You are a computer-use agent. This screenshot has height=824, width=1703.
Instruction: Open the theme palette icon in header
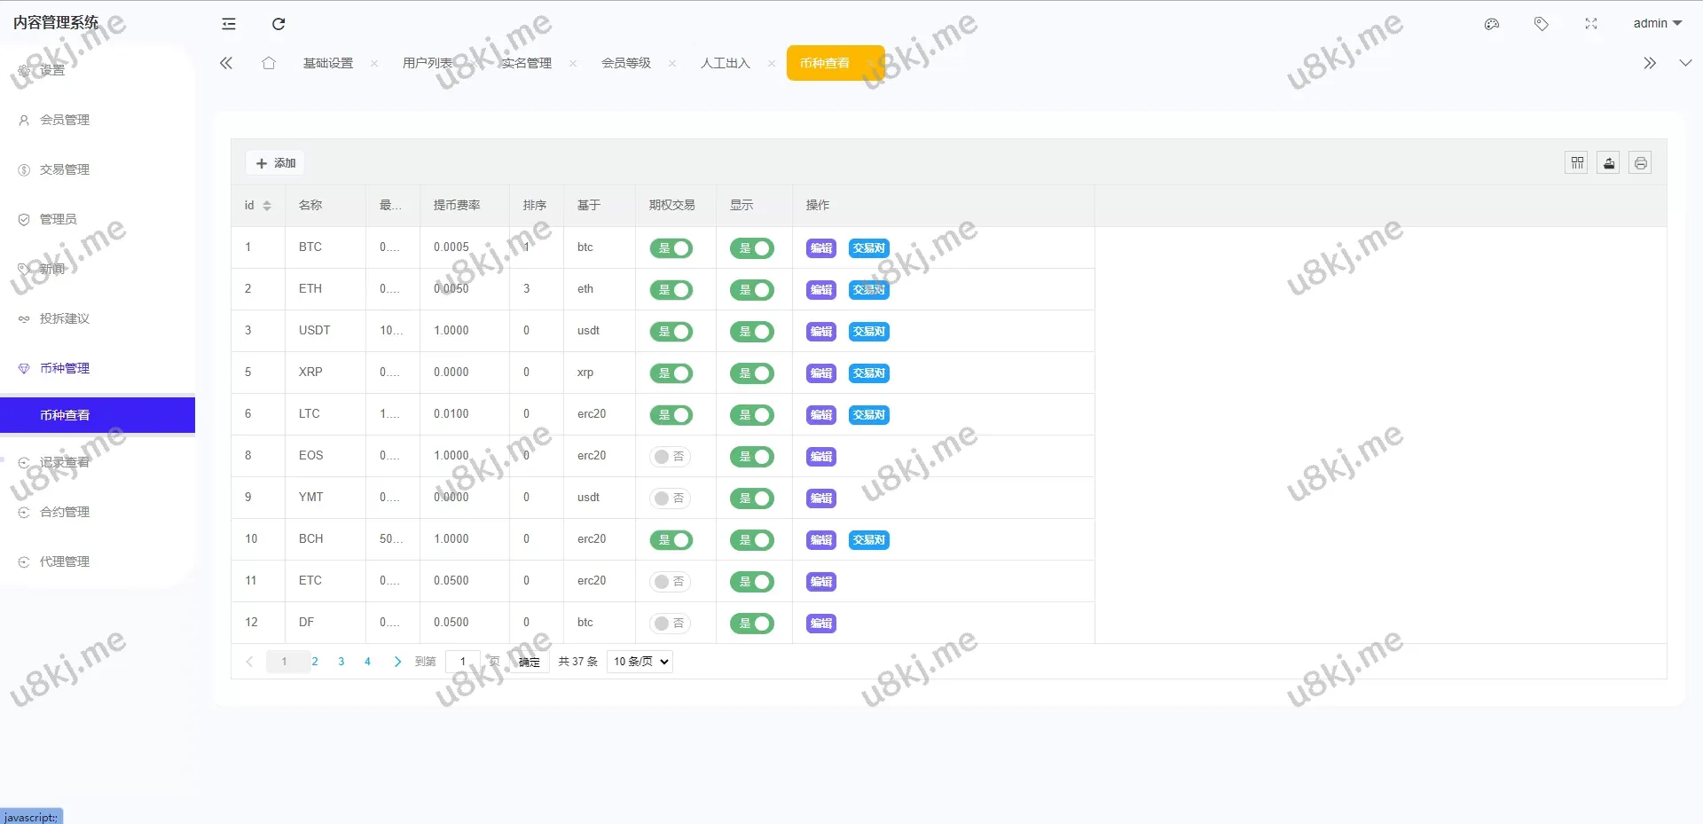click(1492, 24)
